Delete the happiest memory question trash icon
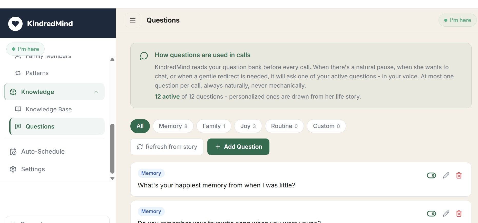This screenshot has width=478, height=223. 459,175
